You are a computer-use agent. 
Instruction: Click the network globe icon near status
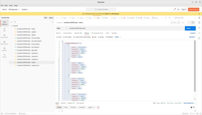tap(154, 103)
